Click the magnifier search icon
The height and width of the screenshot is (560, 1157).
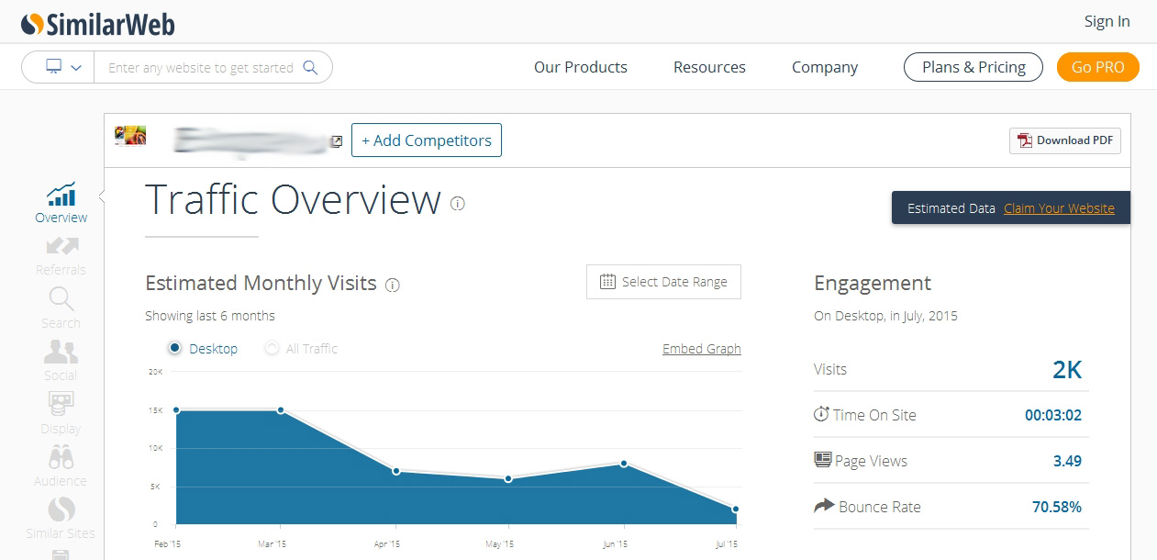pos(310,67)
